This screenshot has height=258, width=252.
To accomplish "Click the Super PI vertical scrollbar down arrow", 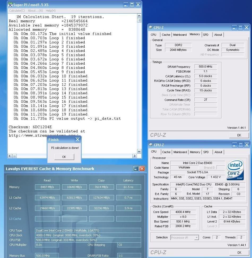I will click(x=139, y=151).
